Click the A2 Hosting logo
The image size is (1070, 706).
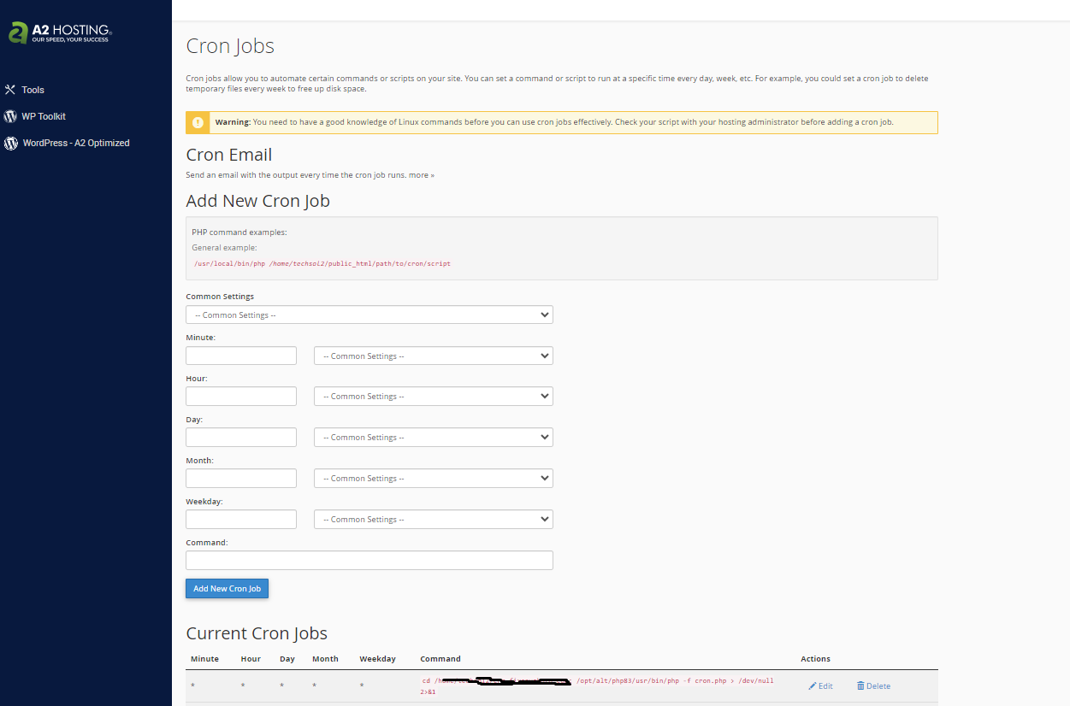(60, 32)
